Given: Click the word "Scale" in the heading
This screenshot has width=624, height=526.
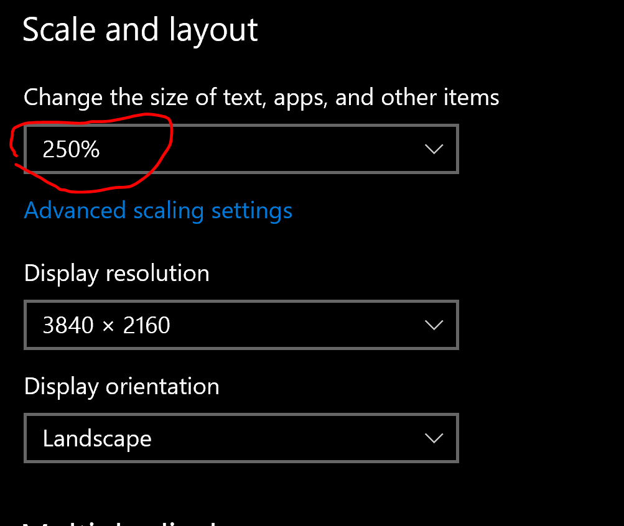Looking at the screenshot, I should point(58,30).
